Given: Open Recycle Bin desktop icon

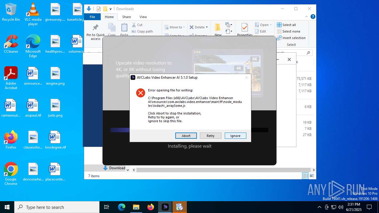Looking at the screenshot, I should coord(11,12).
